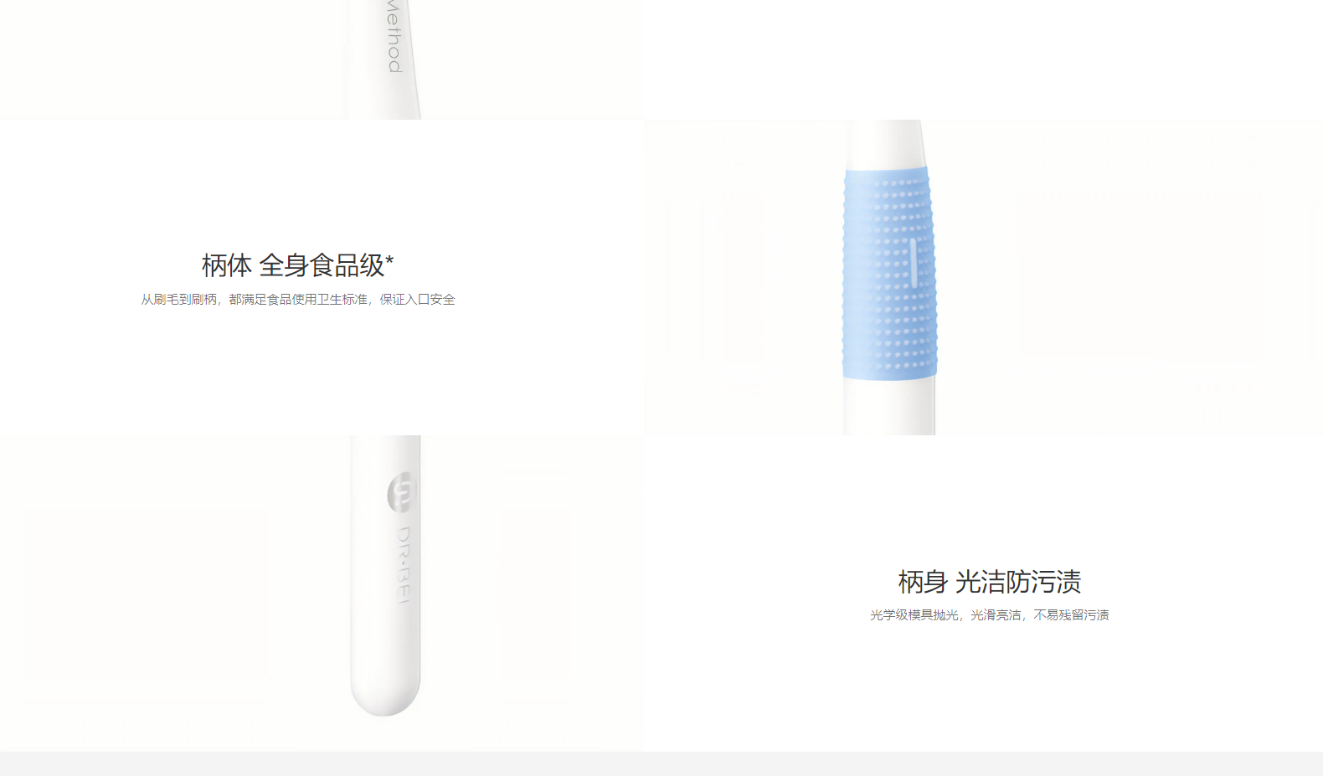Click the sideways Method text on brush neck

coord(394,36)
